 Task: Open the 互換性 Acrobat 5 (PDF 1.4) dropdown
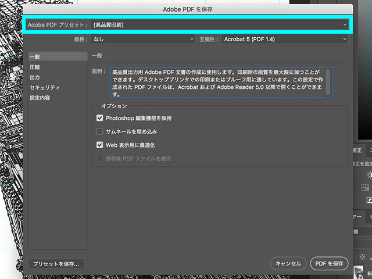(284, 39)
